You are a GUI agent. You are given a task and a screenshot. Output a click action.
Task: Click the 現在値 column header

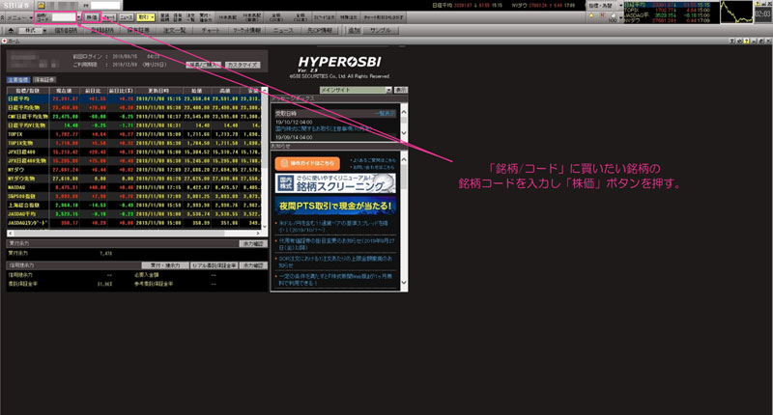point(64,91)
